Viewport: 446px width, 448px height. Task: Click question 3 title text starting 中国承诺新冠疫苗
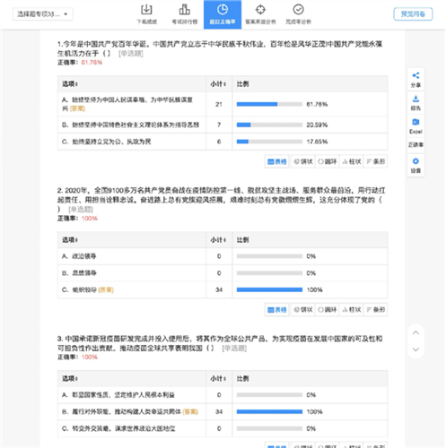(x=220, y=343)
